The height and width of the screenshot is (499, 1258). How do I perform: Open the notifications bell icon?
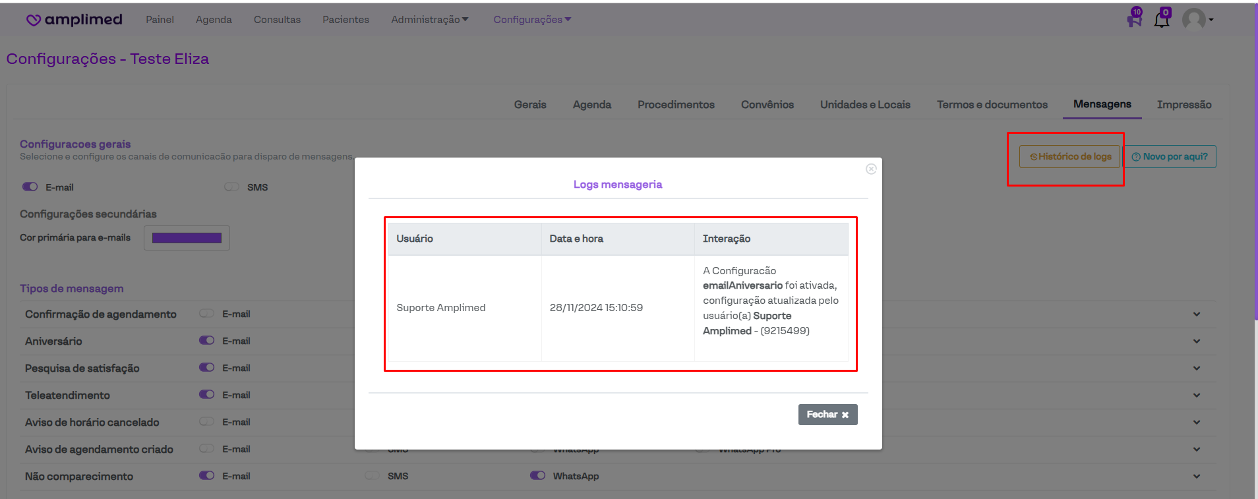pos(1162,20)
